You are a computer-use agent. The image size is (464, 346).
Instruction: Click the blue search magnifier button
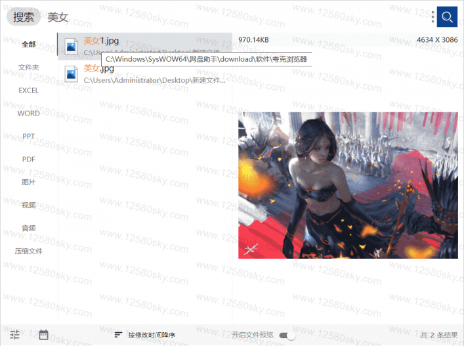pyautogui.click(x=447, y=17)
